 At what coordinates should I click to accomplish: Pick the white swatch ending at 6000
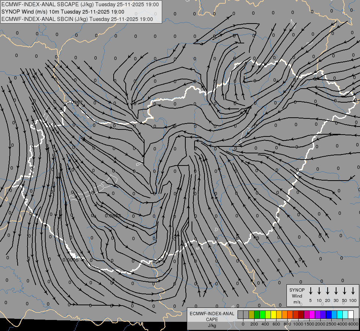[350, 314]
